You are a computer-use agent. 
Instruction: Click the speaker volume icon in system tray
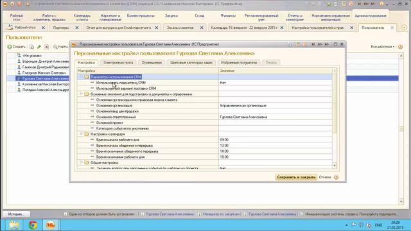[369, 225]
